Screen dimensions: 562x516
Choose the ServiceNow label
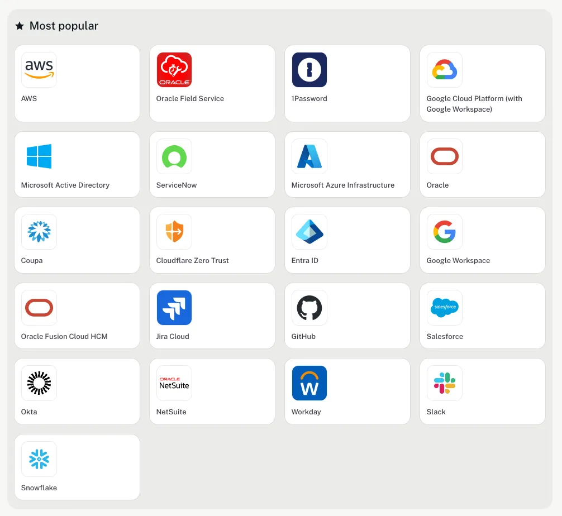[177, 185]
